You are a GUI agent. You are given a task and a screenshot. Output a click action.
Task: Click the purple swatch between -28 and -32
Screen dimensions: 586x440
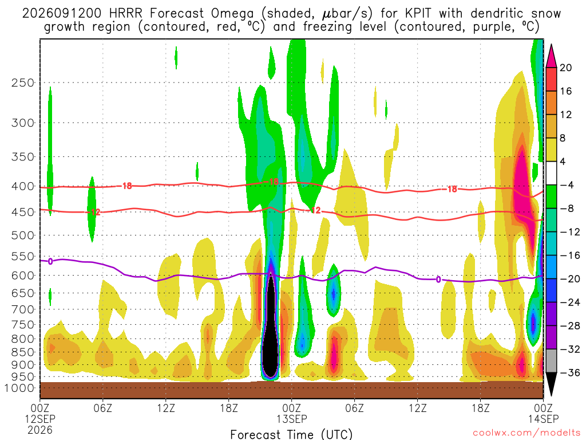(x=551, y=337)
